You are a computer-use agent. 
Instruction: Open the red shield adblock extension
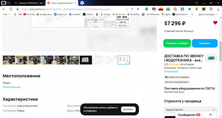(154, 9)
